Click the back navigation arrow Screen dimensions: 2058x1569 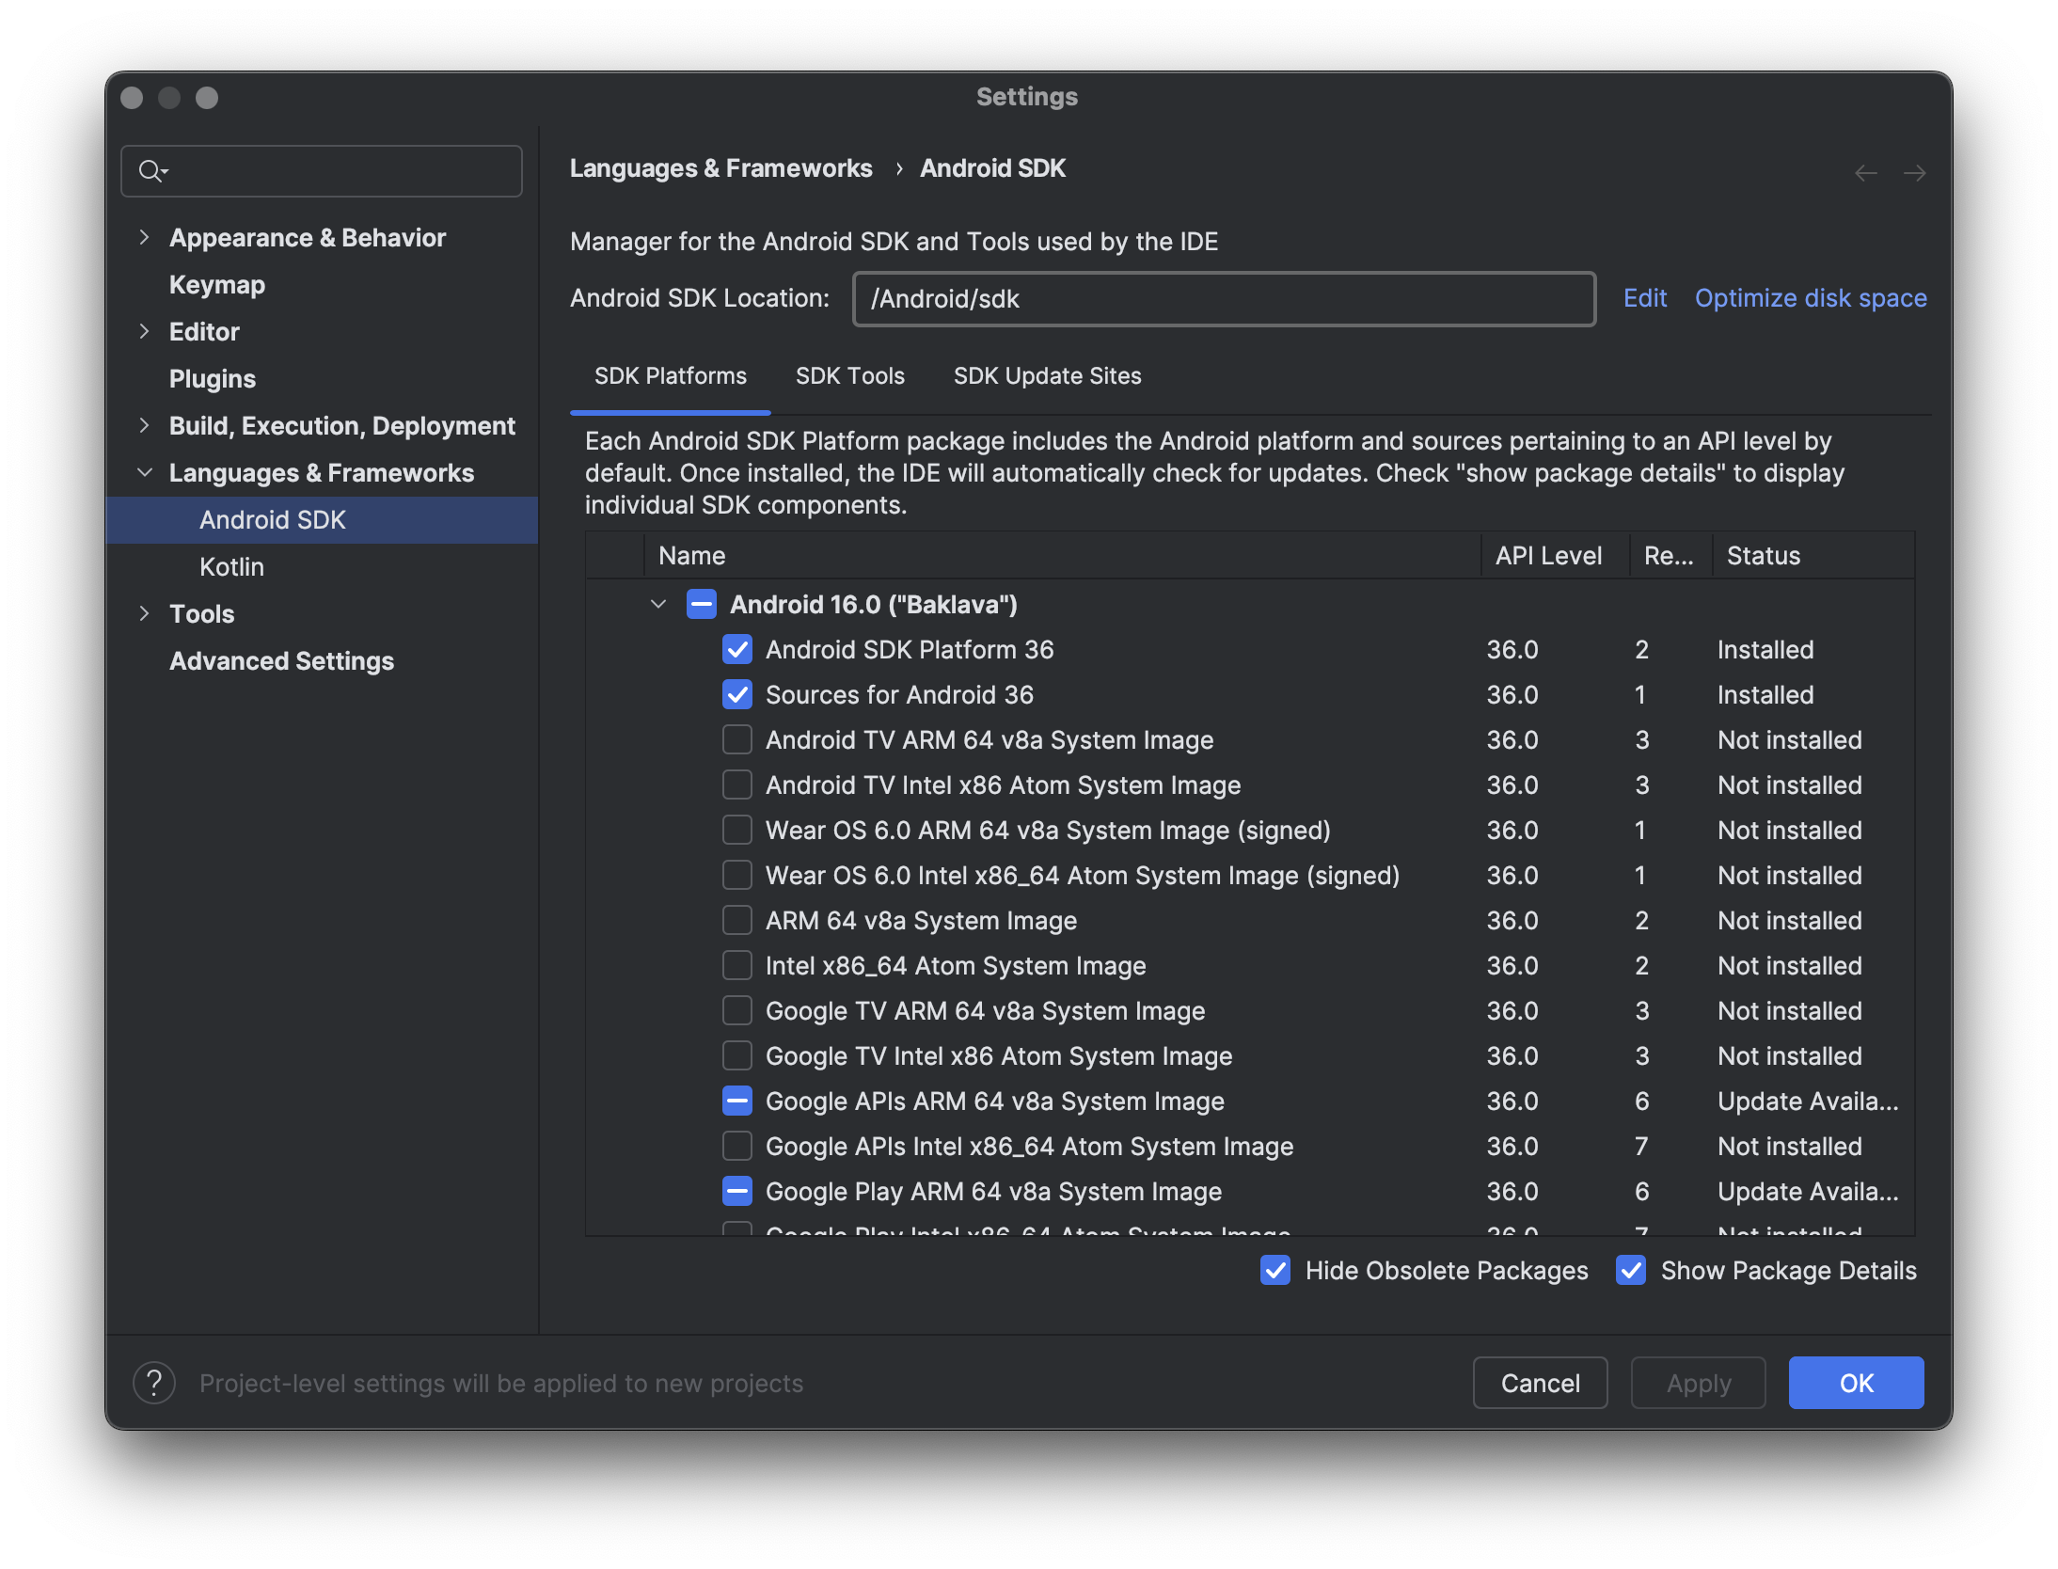click(1867, 172)
